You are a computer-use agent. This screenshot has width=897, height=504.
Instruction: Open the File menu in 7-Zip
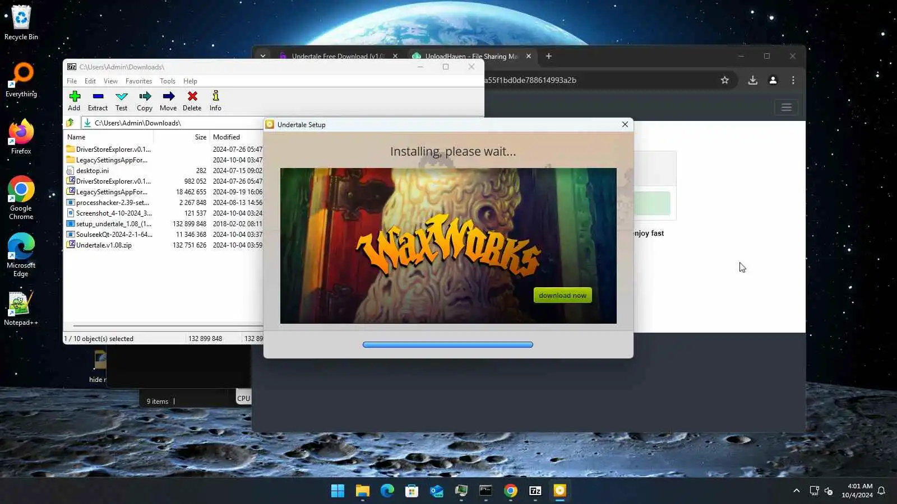click(x=72, y=81)
